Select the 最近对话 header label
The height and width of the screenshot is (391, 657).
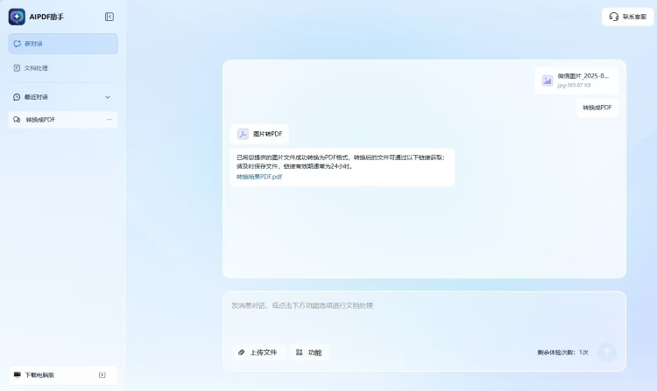36,97
